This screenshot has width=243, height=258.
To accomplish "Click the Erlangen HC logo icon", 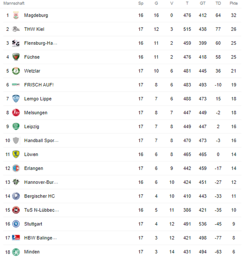I will click(x=16, y=168).
